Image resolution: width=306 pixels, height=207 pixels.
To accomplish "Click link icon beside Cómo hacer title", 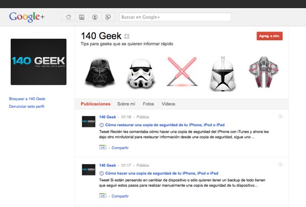I will (x=101, y=173).
